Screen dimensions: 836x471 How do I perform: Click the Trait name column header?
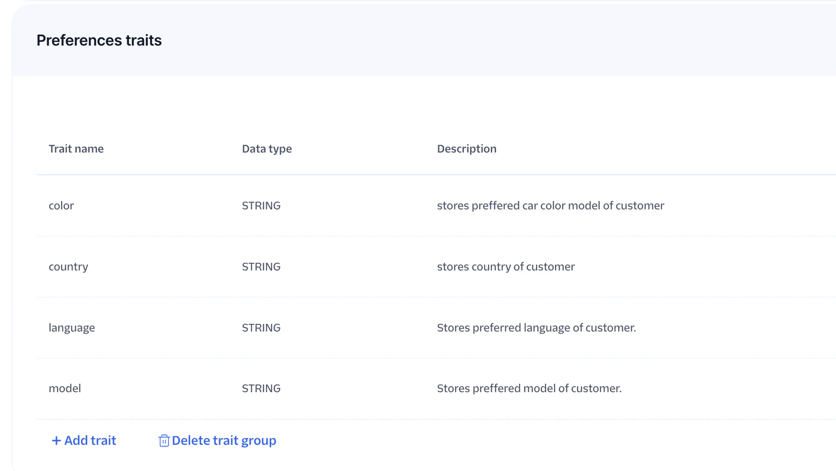[x=76, y=149]
